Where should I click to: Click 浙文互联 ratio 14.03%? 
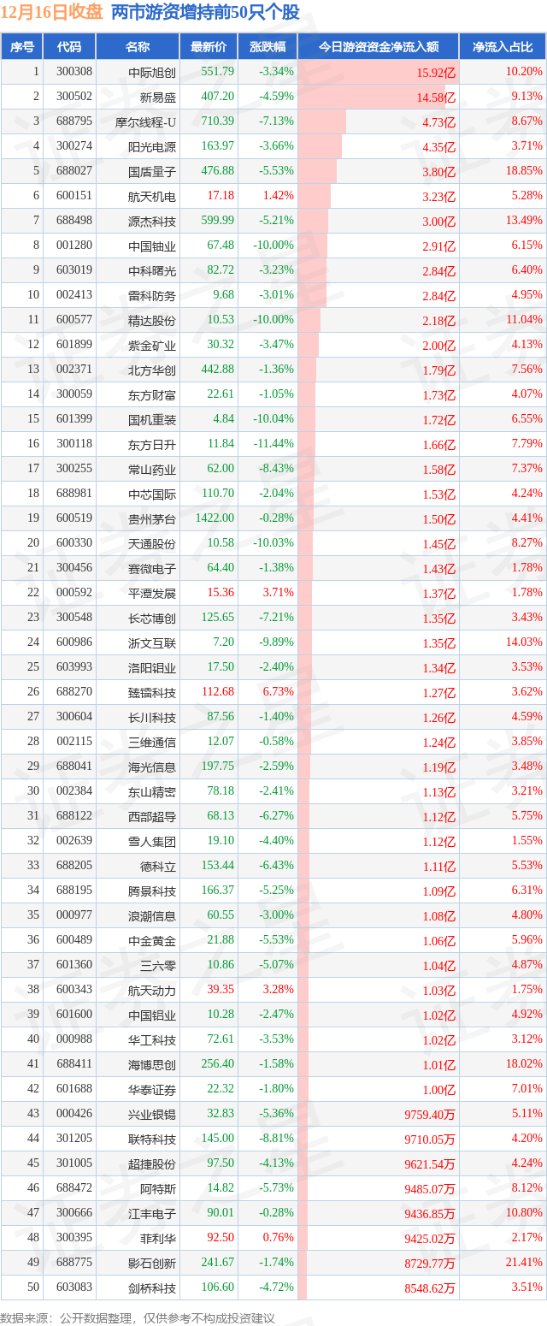click(524, 642)
